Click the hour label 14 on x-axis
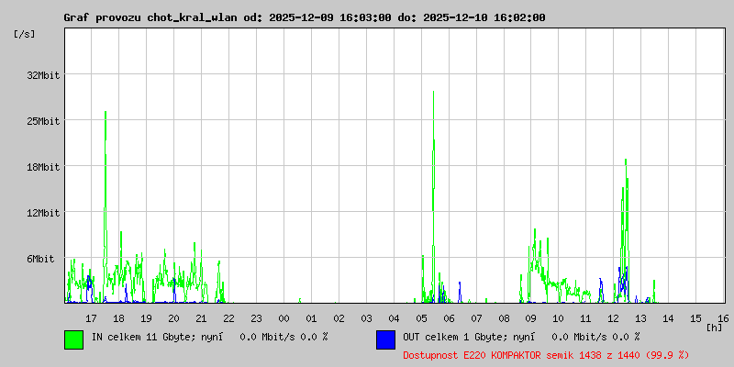The image size is (734, 367). [669, 318]
